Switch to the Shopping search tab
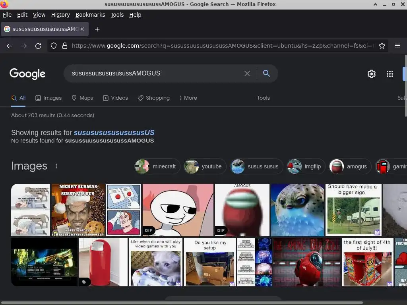 (154, 98)
